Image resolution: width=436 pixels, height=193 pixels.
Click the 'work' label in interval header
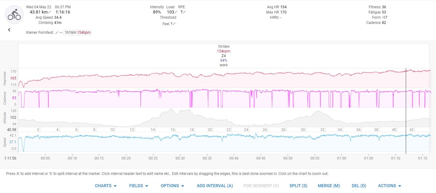pos(224,65)
